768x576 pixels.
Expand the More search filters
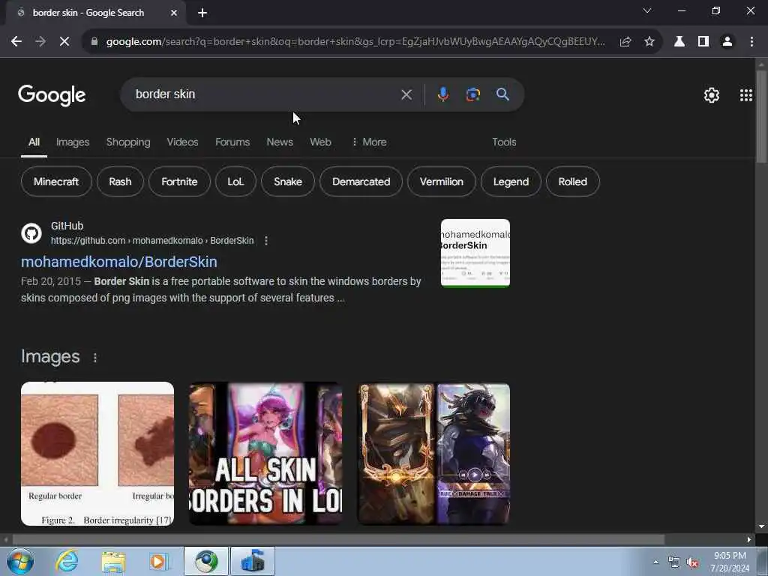coord(369,142)
